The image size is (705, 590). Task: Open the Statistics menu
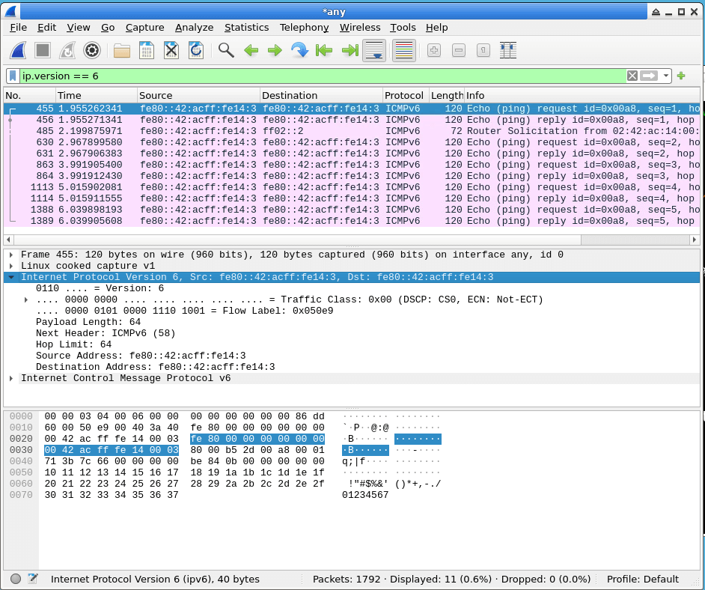(x=246, y=28)
